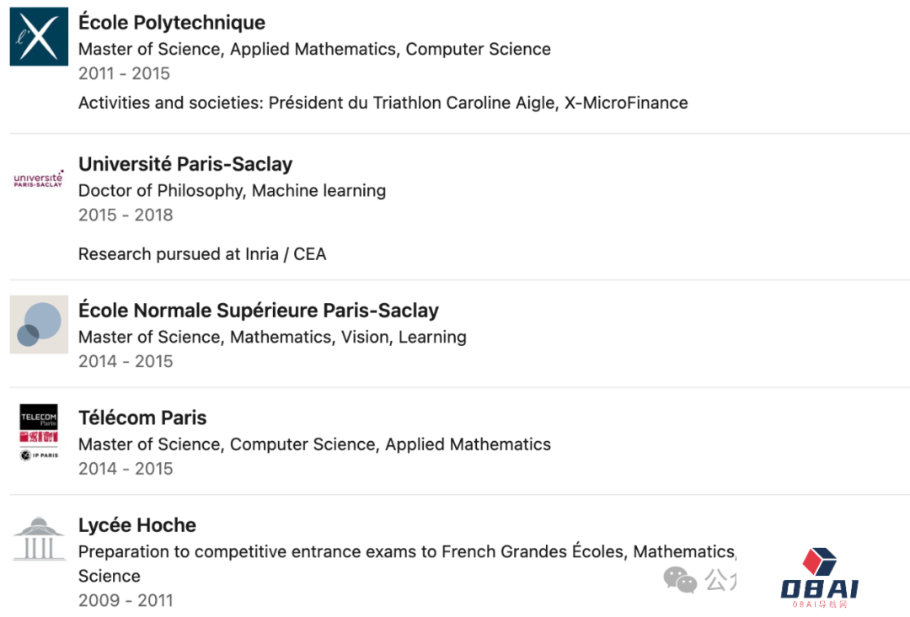Image resolution: width=910 pixels, height=617 pixels.
Task: Open the Université Paris-Saclay title link
Action: (x=185, y=164)
